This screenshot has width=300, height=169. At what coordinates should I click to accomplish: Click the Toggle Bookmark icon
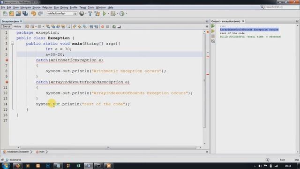click(x=84, y=27)
